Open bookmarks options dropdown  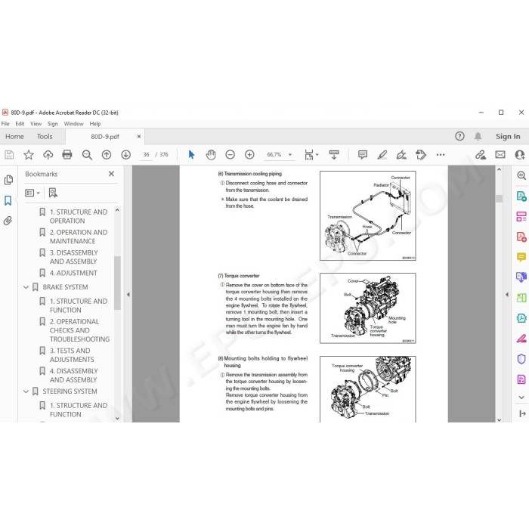(32, 193)
